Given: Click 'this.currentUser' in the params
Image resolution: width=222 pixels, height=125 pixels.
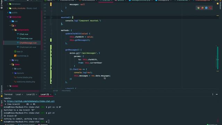Looking at the screenshot, I should [x=93, y=63].
